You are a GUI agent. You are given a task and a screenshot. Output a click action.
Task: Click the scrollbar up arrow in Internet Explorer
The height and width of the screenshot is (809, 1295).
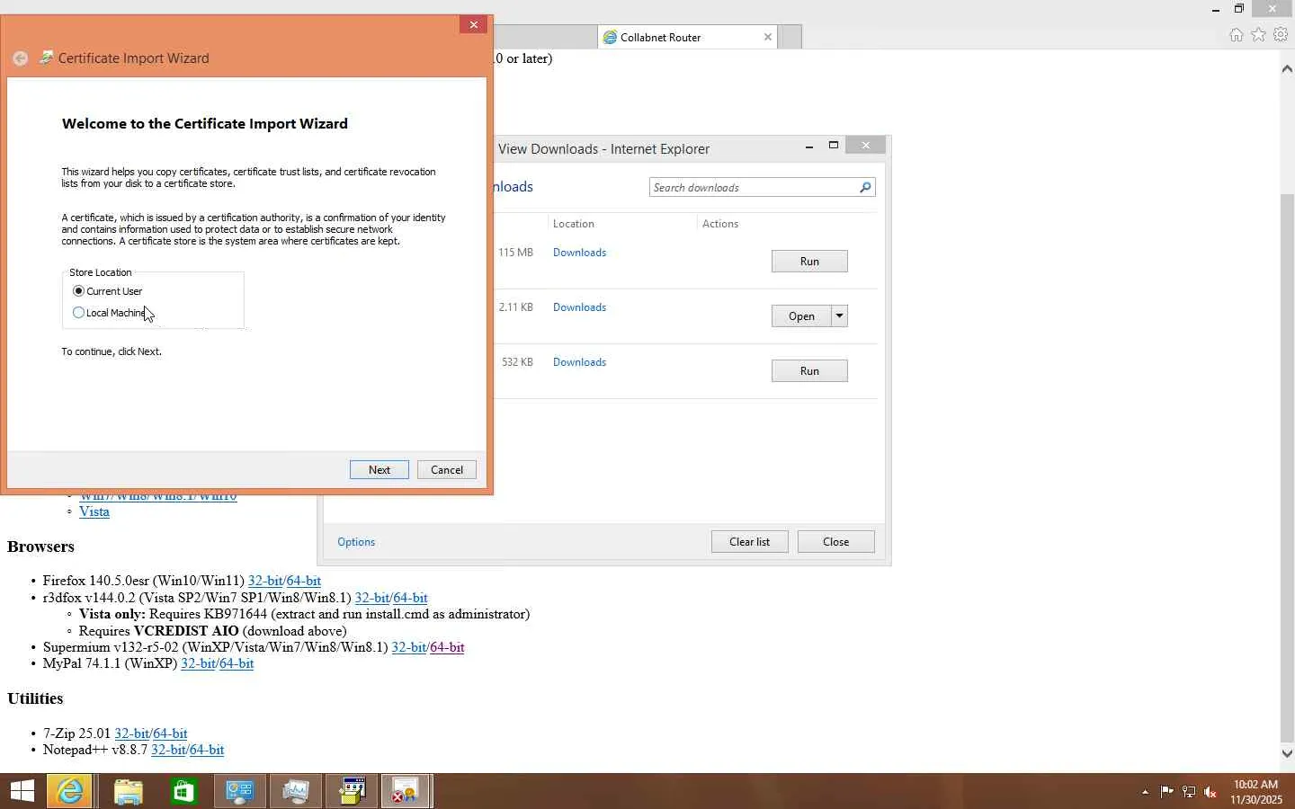click(1287, 68)
